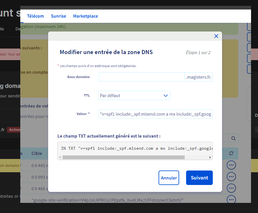
Task: Click the generated IN TXT record text
Action: pyautogui.click(x=136, y=148)
